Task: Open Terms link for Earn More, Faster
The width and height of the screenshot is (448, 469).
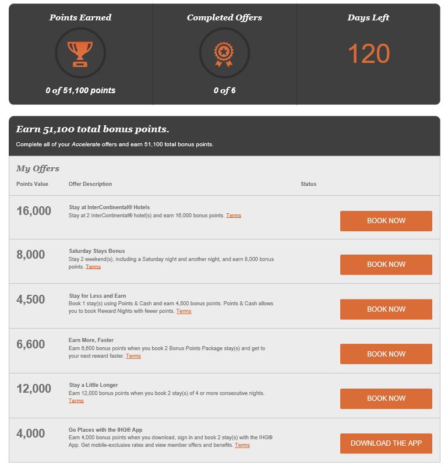Action: [133, 356]
